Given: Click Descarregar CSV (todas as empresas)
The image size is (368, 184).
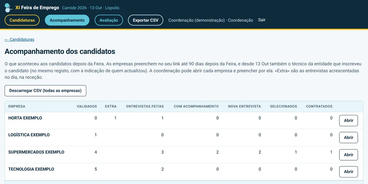Looking at the screenshot, I should click(45, 91).
